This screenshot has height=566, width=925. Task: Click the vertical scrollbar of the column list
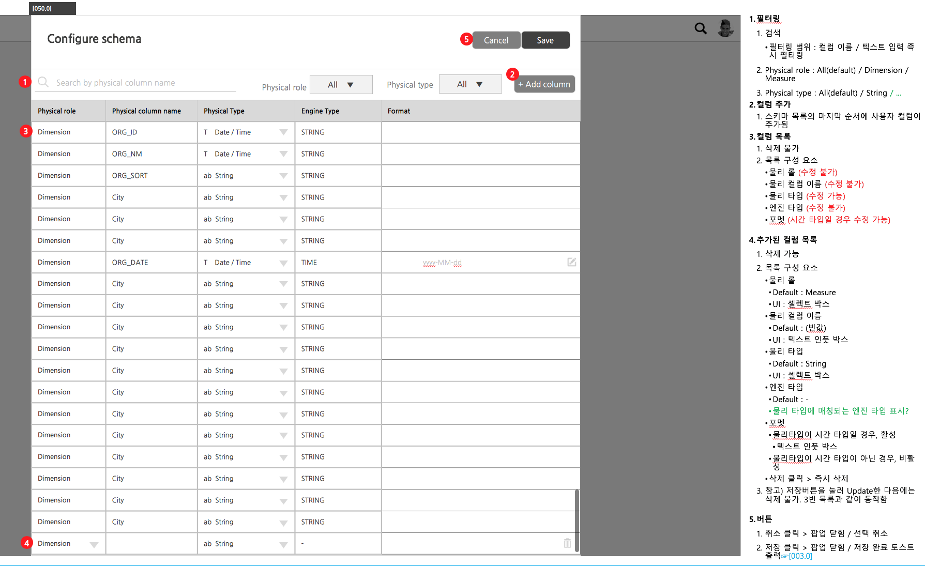tap(577, 521)
